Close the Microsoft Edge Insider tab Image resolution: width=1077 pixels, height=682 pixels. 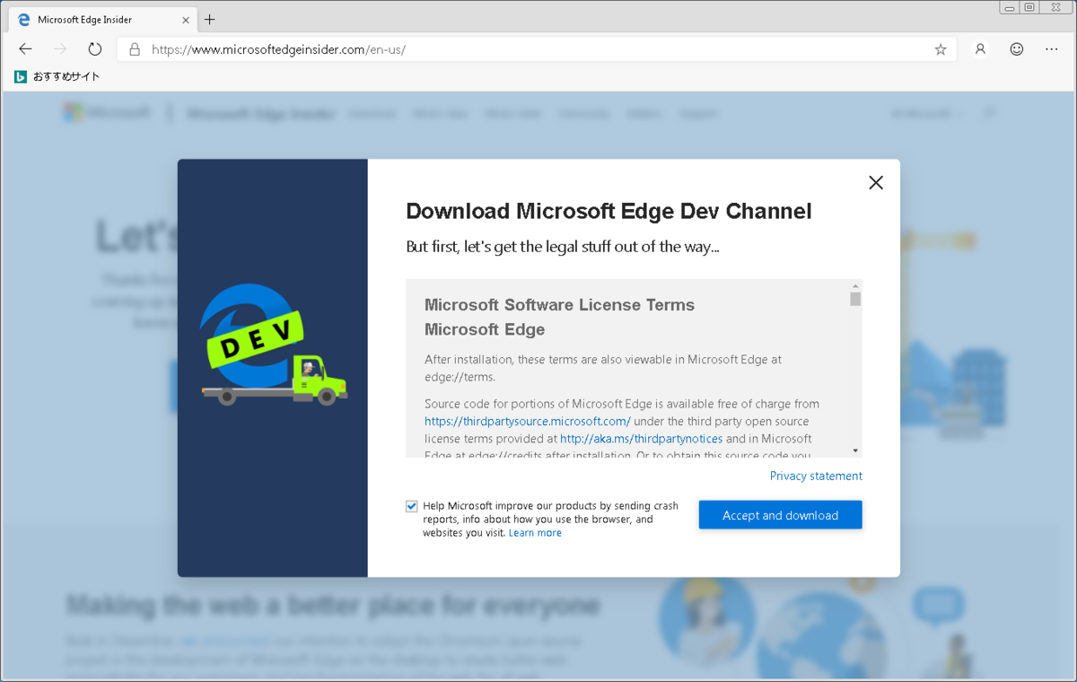point(186,20)
